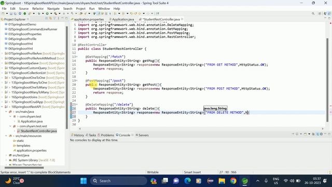
Task: Collapse the src/main/resources folder
Action: click(6, 136)
